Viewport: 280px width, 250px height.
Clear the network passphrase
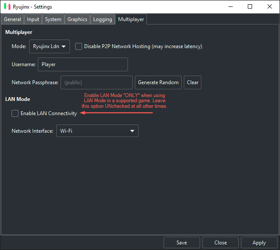193,82
